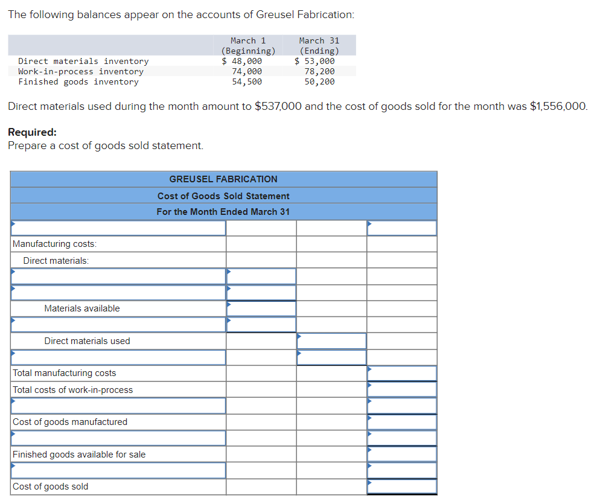Click the amount field directly above Cost of goods sold amount
Viewport: 609px width, 501px height.
402,470
